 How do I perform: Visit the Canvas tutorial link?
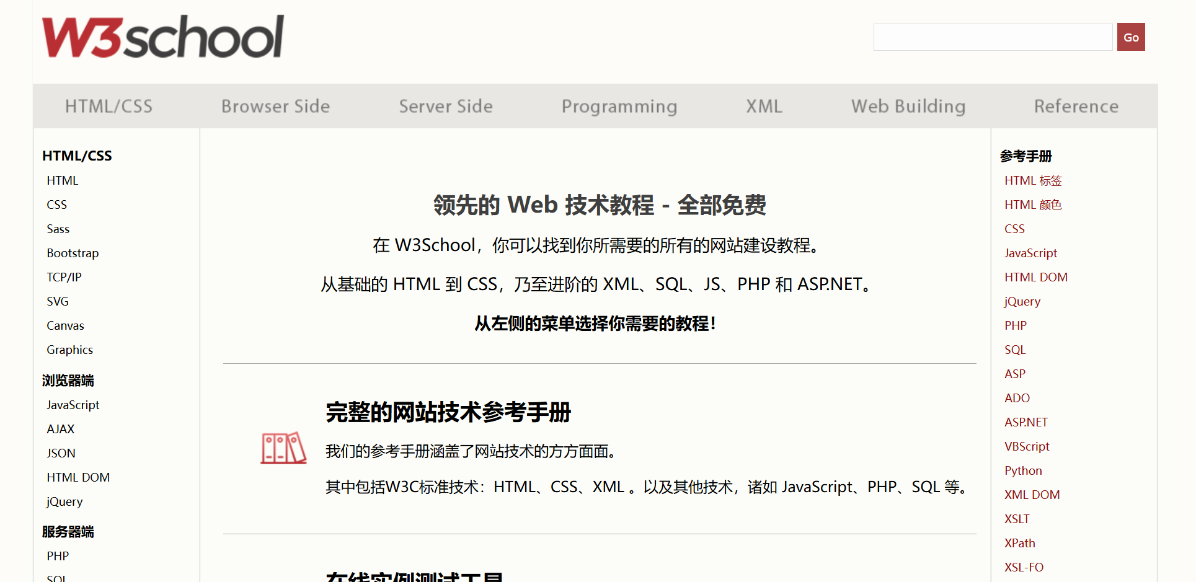[x=65, y=325]
